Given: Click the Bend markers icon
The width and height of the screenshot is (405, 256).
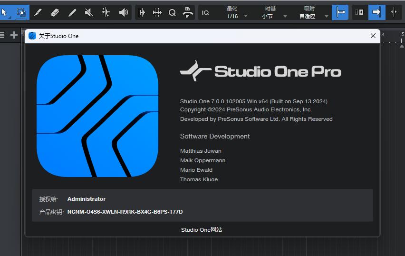Looking at the screenshot, I should [x=157, y=12].
